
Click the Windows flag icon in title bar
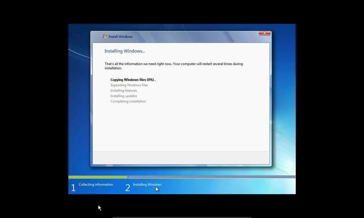pos(105,36)
